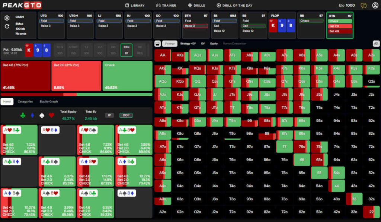Filter by hearts suit icon

(51, 115)
